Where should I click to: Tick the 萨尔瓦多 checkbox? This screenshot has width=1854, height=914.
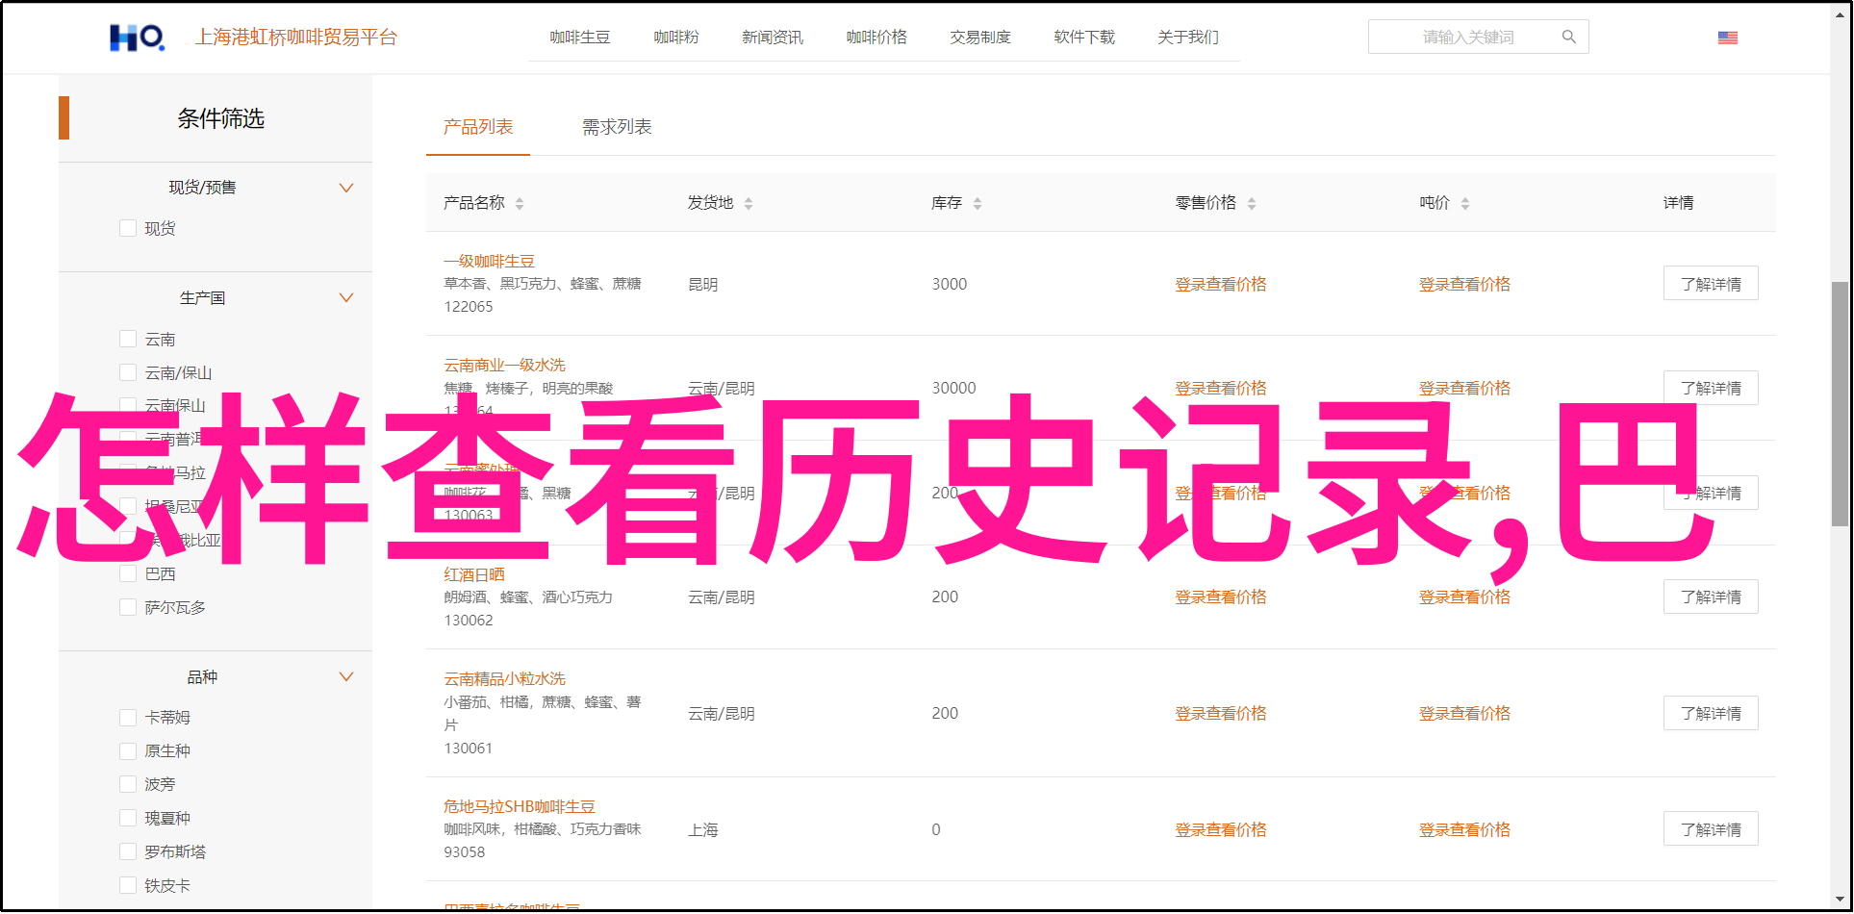(x=127, y=607)
